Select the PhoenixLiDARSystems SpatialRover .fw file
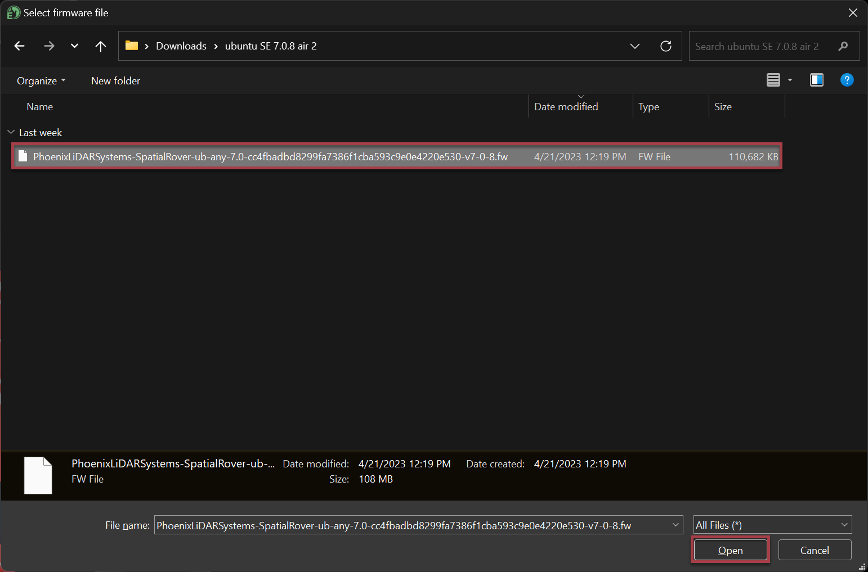Image resolution: width=868 pixels, height=572 pixels. point(270,157)
